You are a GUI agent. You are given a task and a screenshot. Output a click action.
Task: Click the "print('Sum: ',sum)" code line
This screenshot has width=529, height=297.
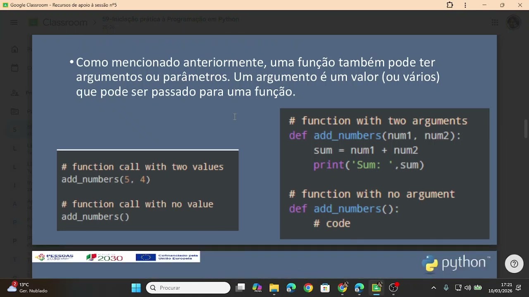tap(369, 165)
